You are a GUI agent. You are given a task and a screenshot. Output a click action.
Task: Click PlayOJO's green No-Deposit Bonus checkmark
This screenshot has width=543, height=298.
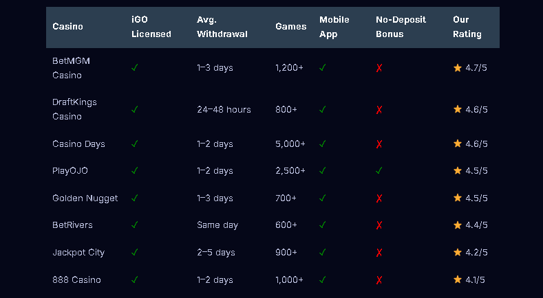[379, 170]
